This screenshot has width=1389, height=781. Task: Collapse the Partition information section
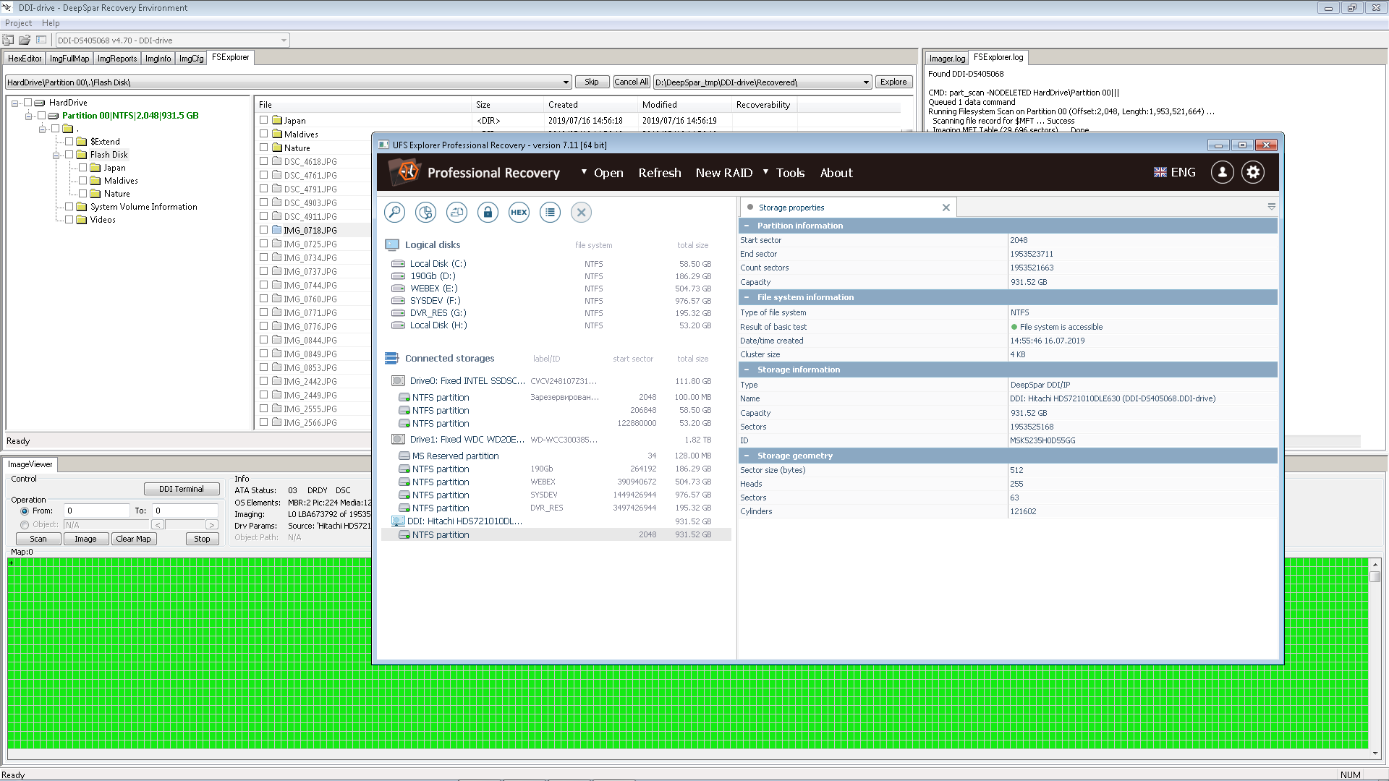coord(747,226)
